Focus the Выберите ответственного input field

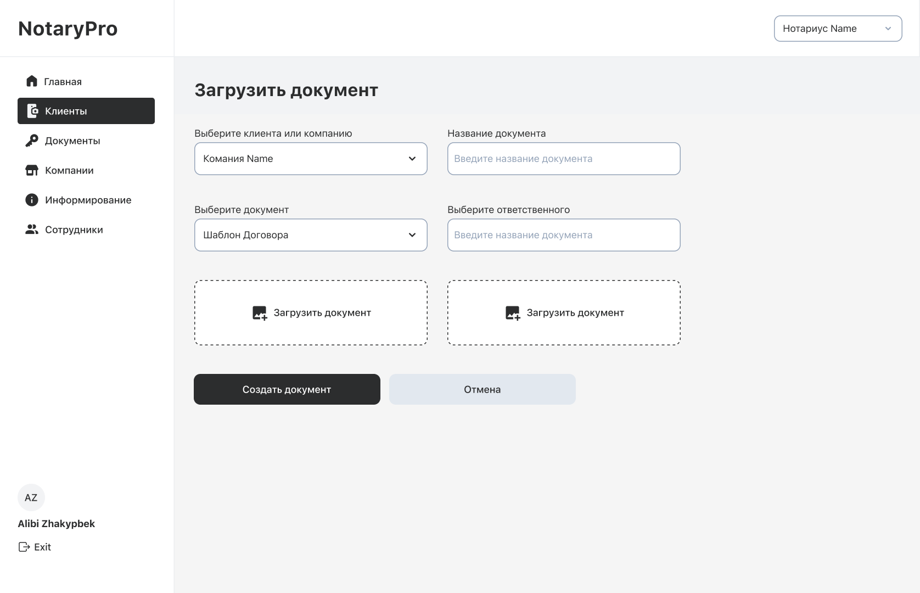[x=564, y=235]
